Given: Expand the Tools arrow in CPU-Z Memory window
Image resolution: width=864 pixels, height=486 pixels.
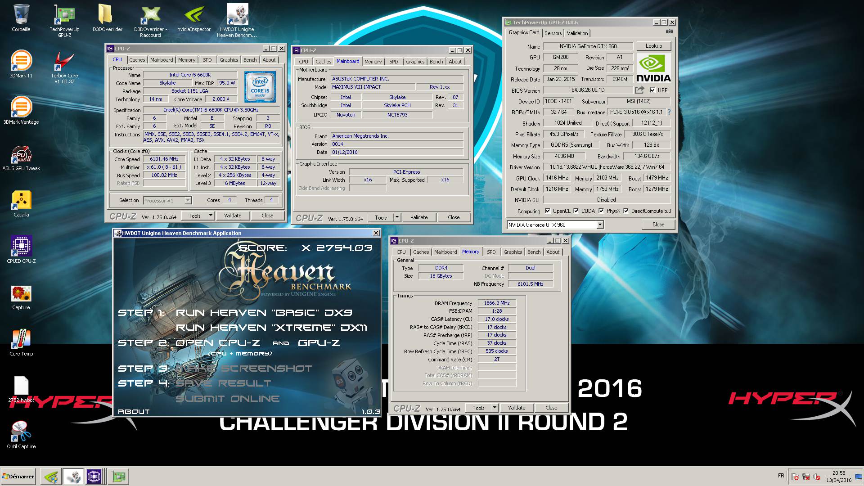Looking at the screenshot, I should pos(494,408).
